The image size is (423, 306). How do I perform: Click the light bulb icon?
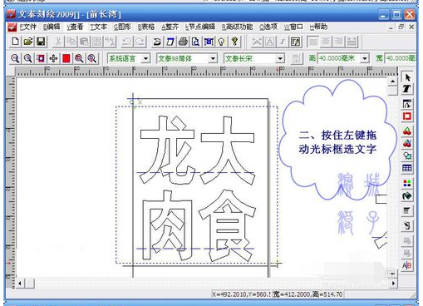pyautogui.click(x=221, y=42)
